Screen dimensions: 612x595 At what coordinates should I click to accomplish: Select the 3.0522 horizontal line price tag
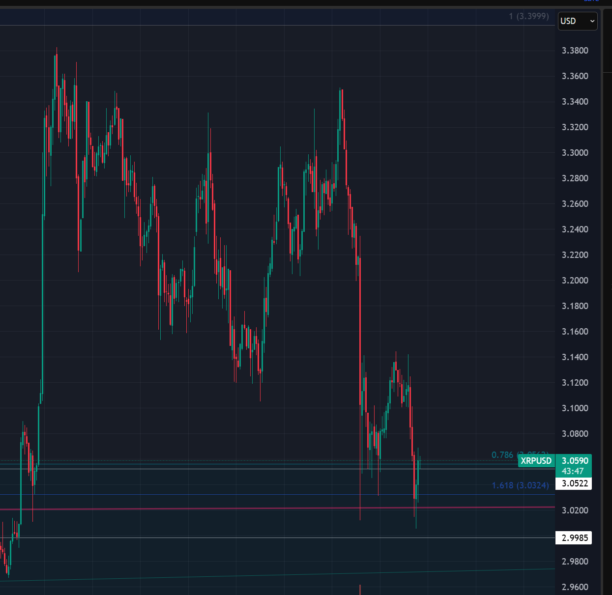[x=574, y=483]
